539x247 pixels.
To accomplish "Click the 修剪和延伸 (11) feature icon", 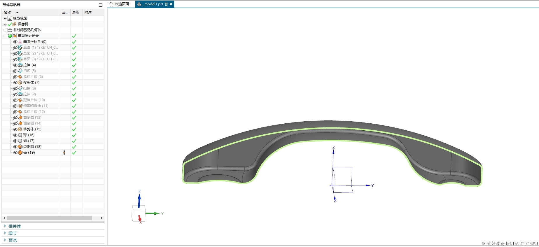I will [x=20, y=106].
